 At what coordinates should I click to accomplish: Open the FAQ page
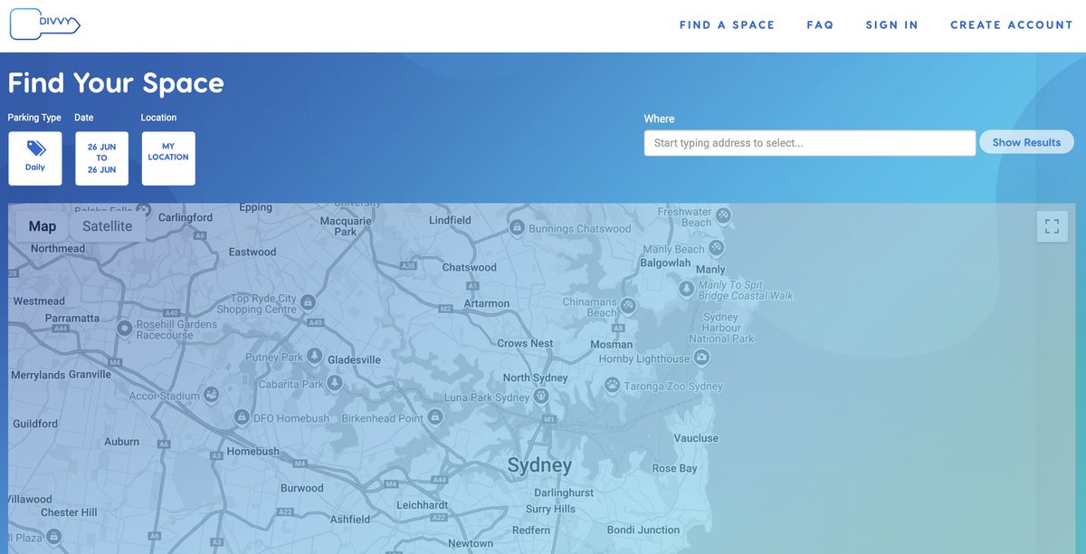820,25
